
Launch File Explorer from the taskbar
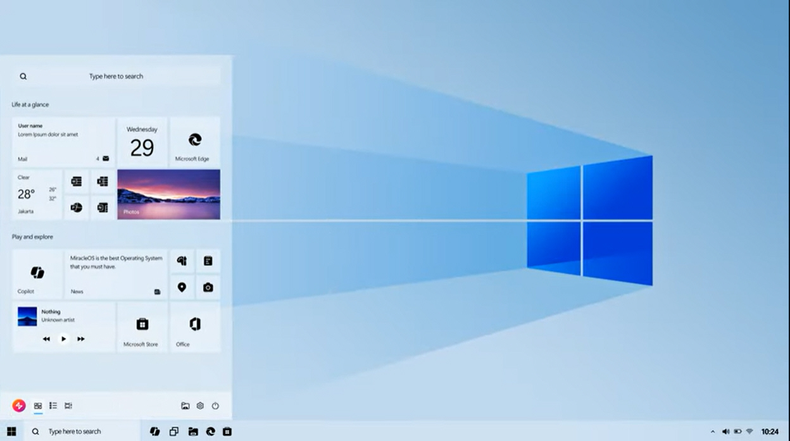coord(192,431)
